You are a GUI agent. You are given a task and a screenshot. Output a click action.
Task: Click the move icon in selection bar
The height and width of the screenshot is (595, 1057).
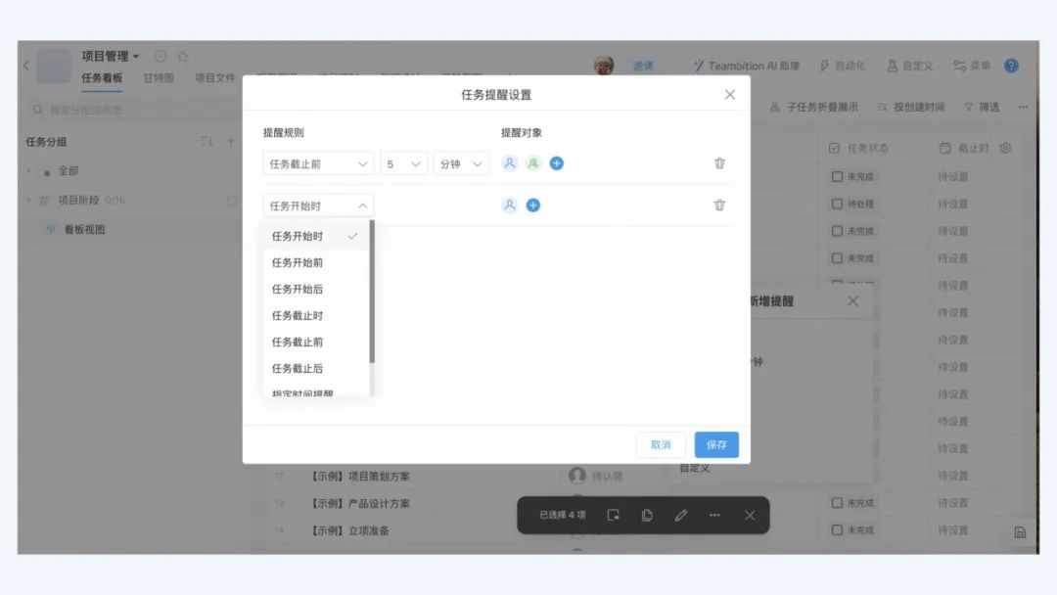[x=613, y=516]
